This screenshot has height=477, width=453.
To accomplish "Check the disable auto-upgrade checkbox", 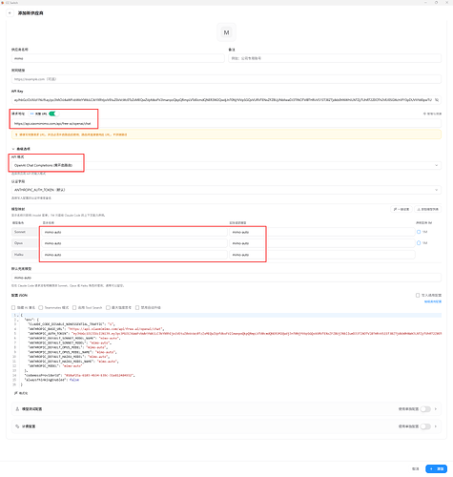I will pyautogui.click(x=137, y=307).
